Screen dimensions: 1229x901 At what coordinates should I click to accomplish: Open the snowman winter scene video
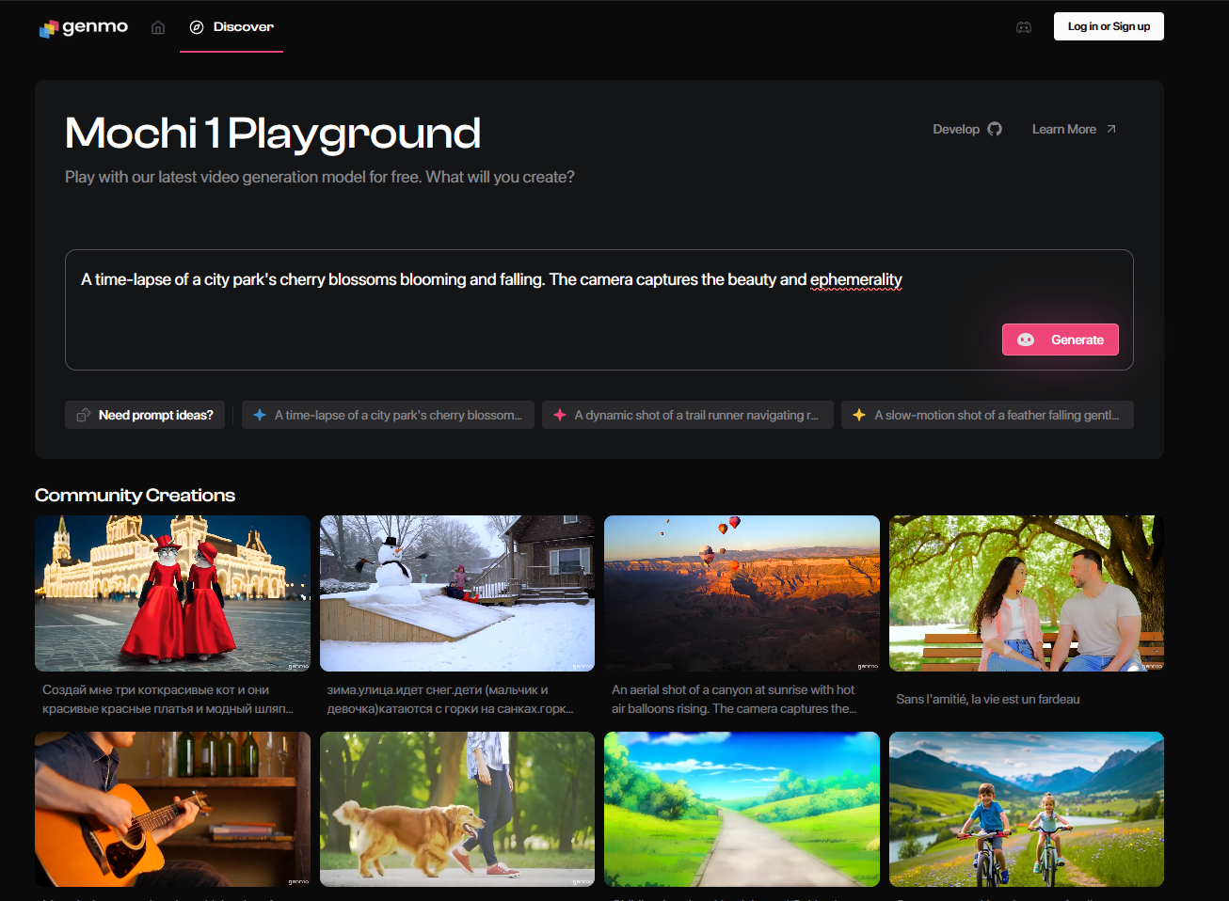pos(457,593)
